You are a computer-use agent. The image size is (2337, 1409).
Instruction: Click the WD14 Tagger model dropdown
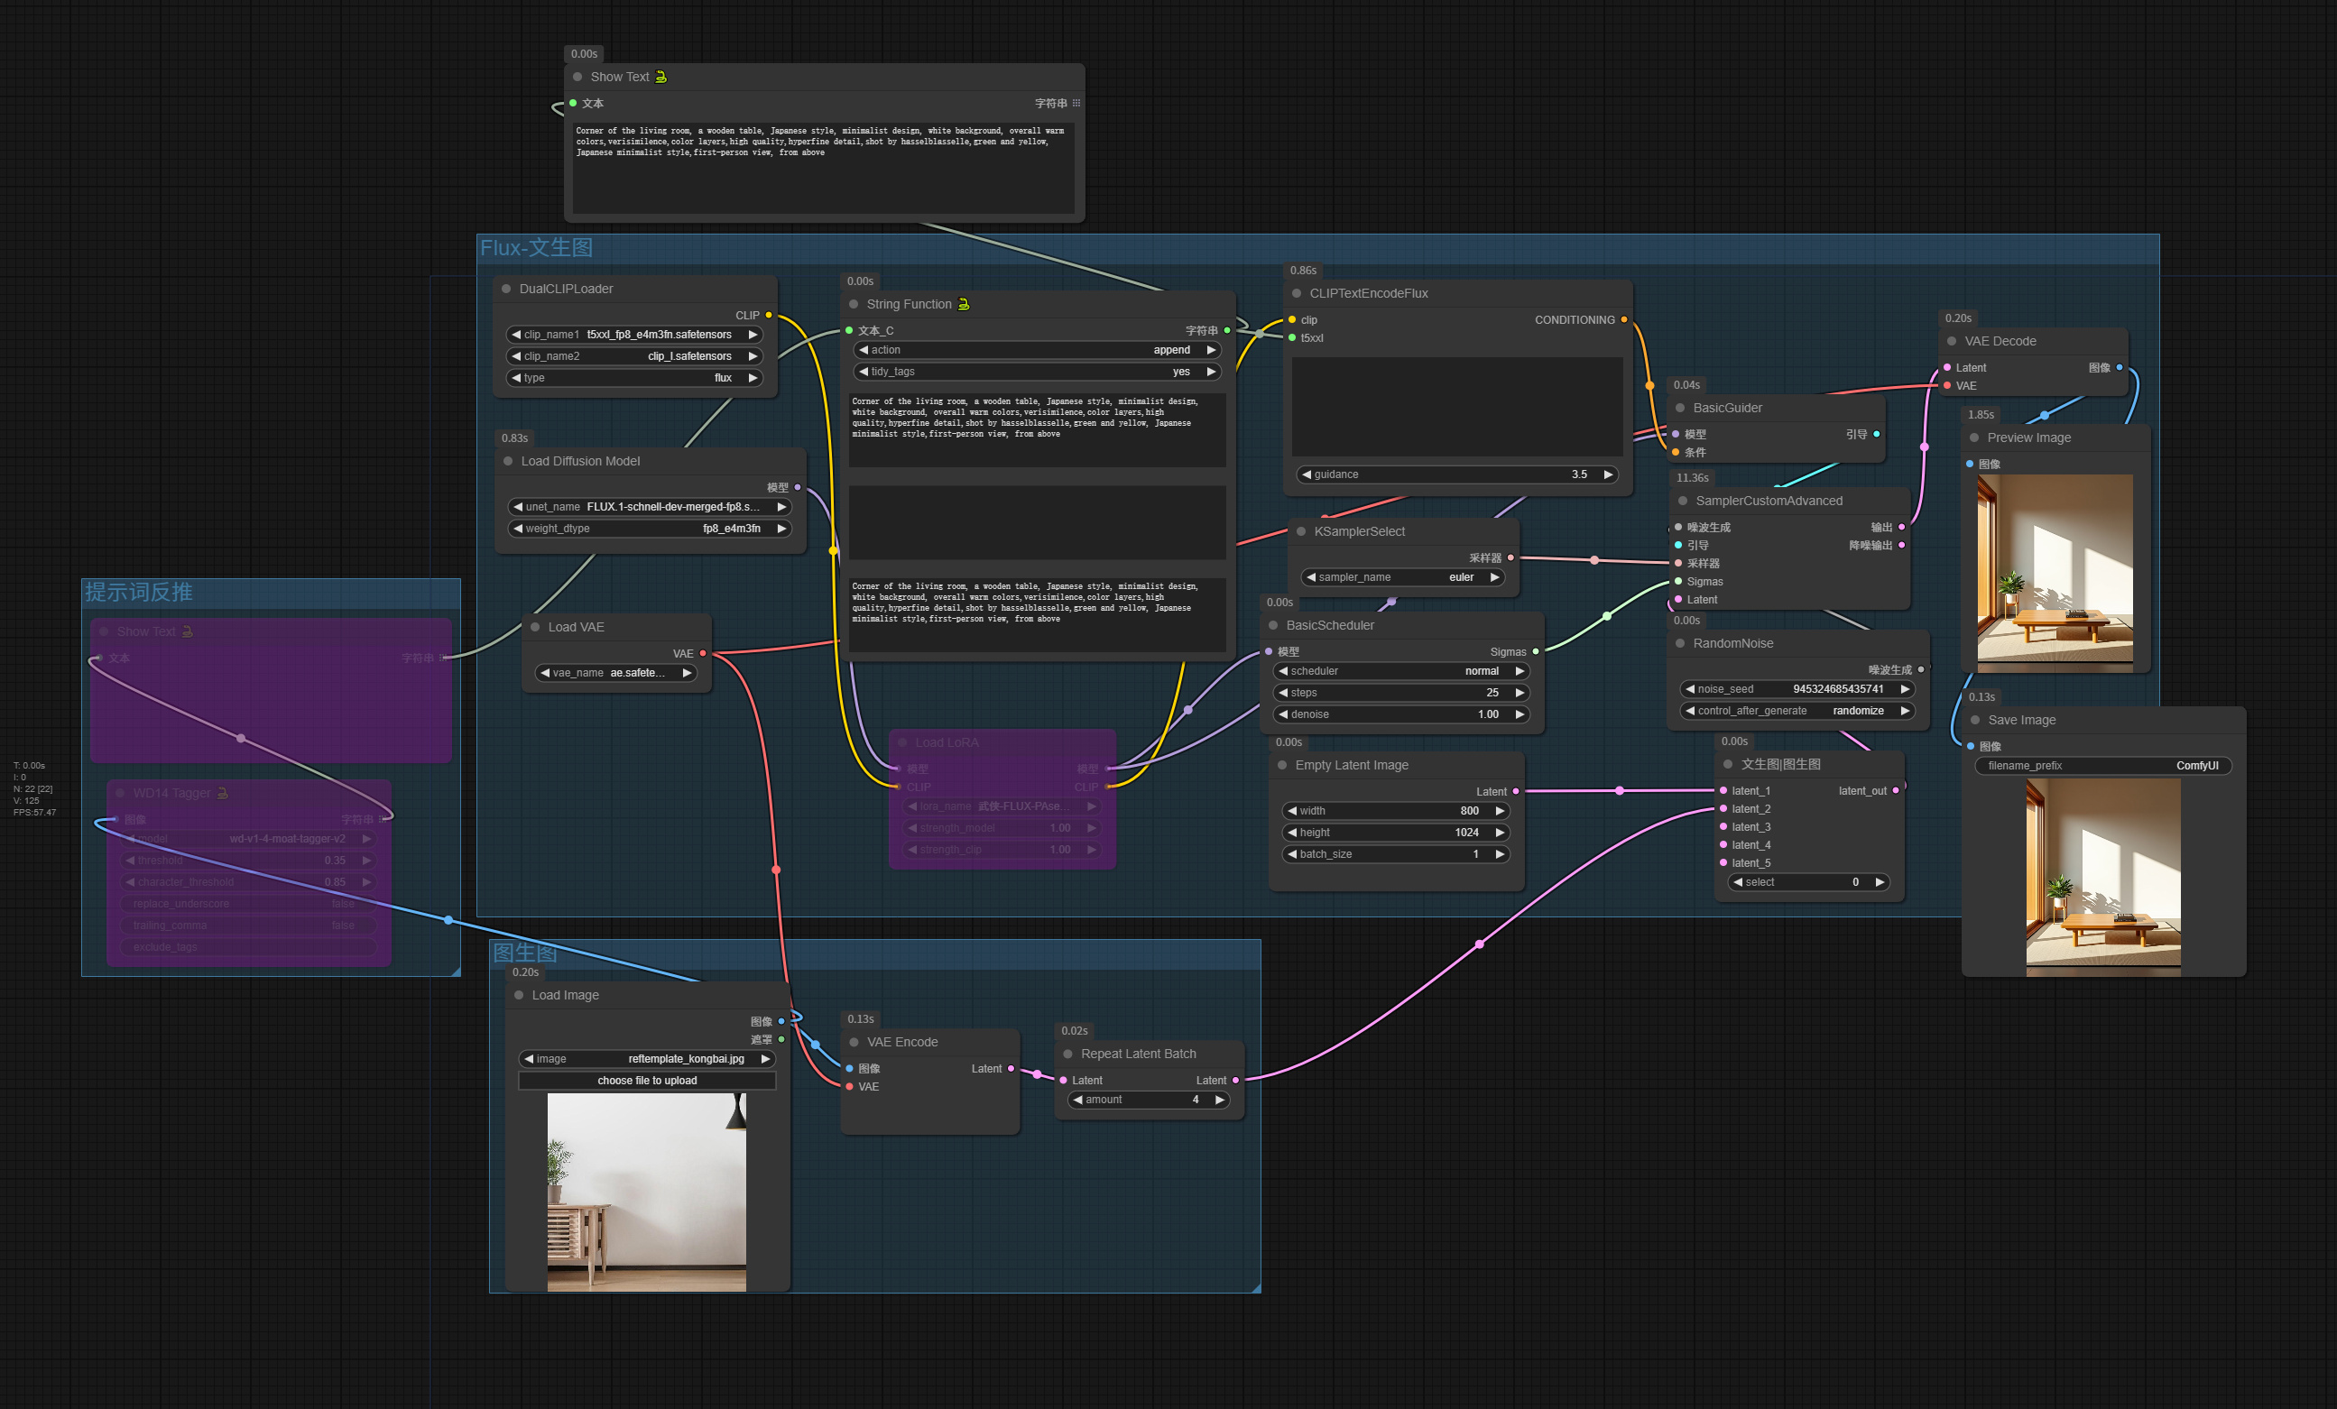coord(247,838)
